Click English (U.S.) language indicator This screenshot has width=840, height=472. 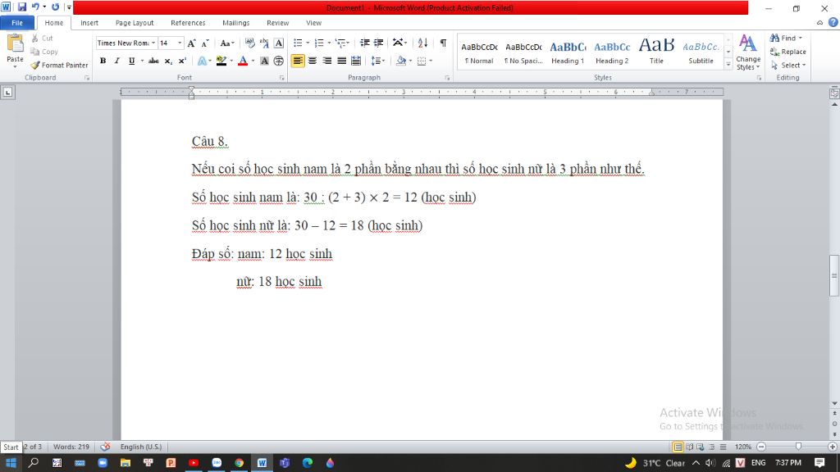pyautogui.click(x=141, y=447)
